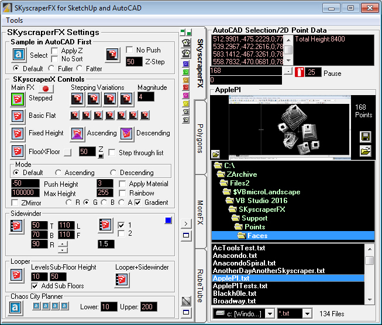Image resolution: width=382 pixels, height=325 pixels.
Task: Select Ascending mode radio button
Action: click(x=58, y=173)
